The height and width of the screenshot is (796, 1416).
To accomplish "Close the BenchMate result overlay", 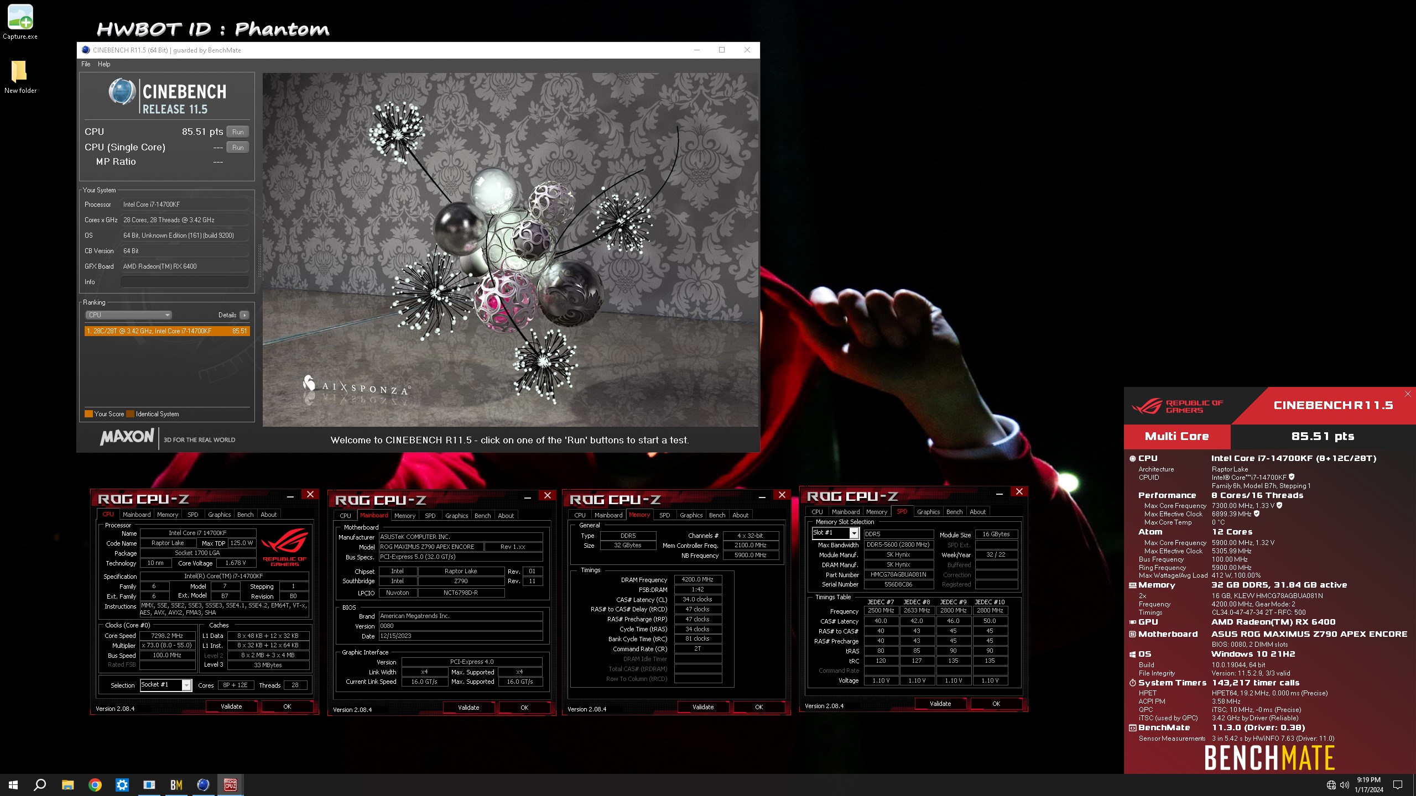I will [x=1408, y=394].
